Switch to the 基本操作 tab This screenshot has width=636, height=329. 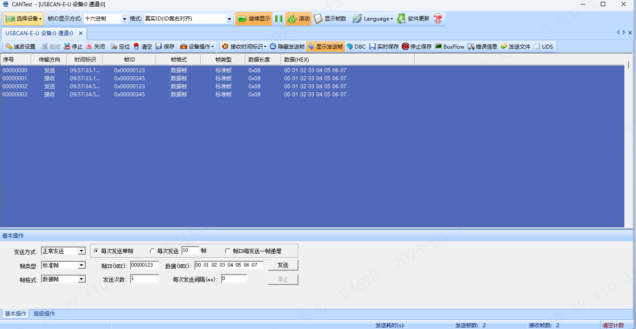point(16,314)
